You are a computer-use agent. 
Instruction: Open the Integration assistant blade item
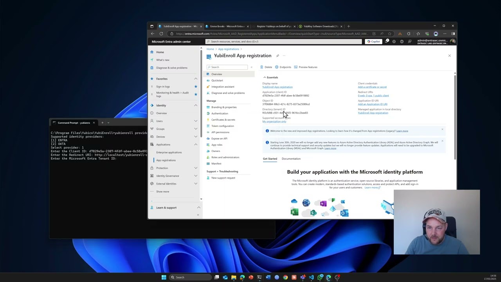(x=223, y=87)
